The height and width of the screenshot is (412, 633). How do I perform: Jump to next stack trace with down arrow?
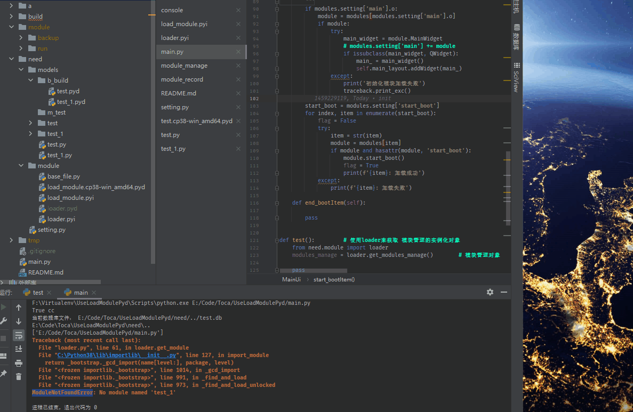tap(19, 321)
